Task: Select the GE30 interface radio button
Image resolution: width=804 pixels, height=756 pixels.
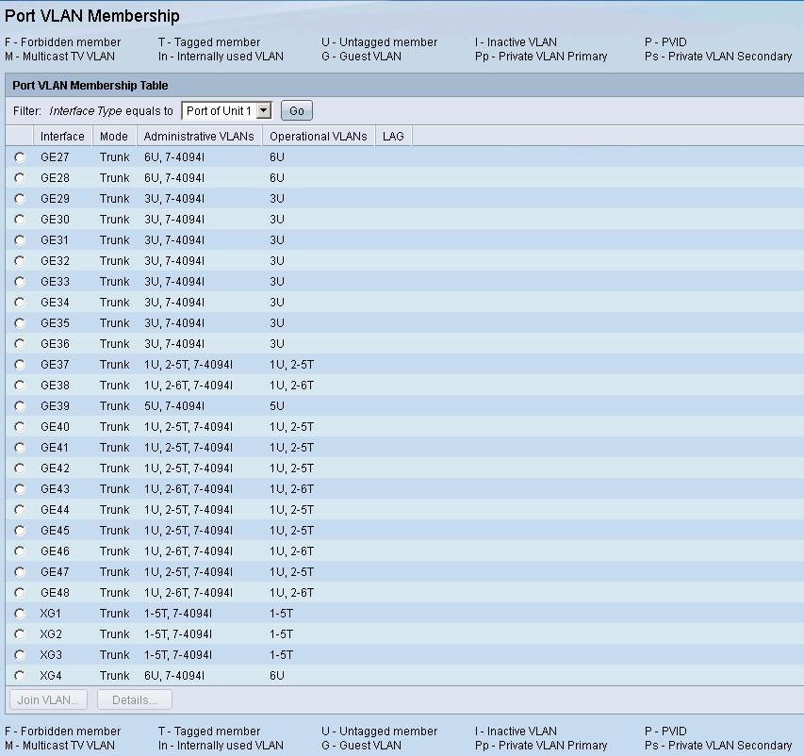Action: tap(20, 220)
